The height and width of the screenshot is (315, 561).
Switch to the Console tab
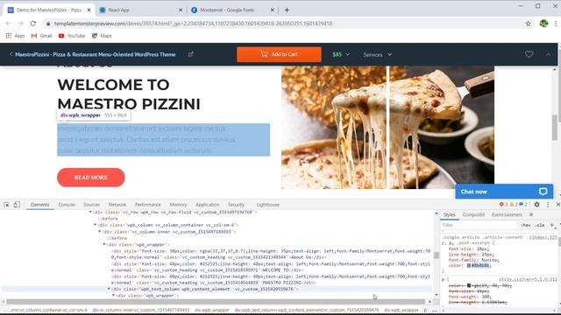click(x=67, y=205)
